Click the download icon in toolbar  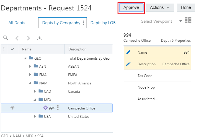click(x=40, y=38)
